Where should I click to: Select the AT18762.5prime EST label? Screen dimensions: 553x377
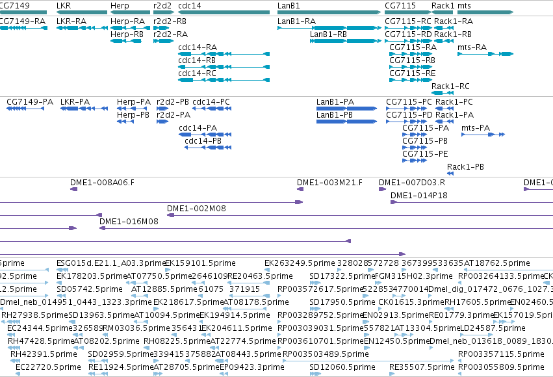point(497,263)
